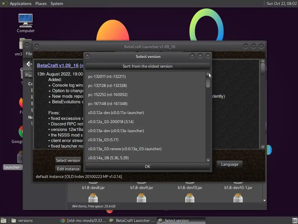Select b1.8-dev9.jar in file manager
298x224 pixels.
[142, 188]
